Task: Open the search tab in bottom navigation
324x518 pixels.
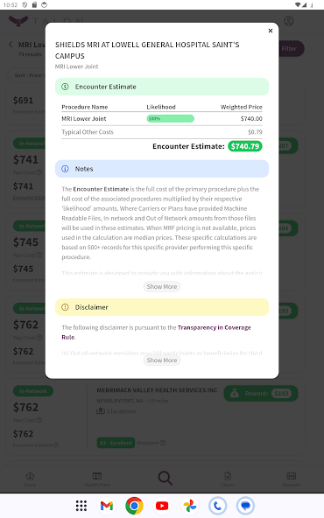Action: 165,478
